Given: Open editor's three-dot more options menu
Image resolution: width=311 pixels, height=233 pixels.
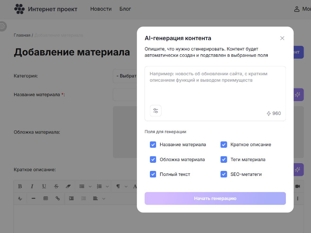Looking at the screenshot, I should (297, 199).
